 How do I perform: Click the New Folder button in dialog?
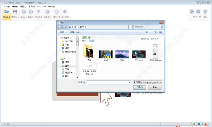(75, 32)
